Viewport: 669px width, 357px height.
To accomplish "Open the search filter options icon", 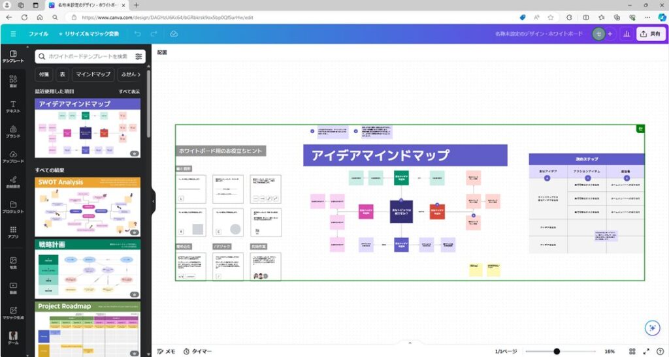I will (139, 57).
